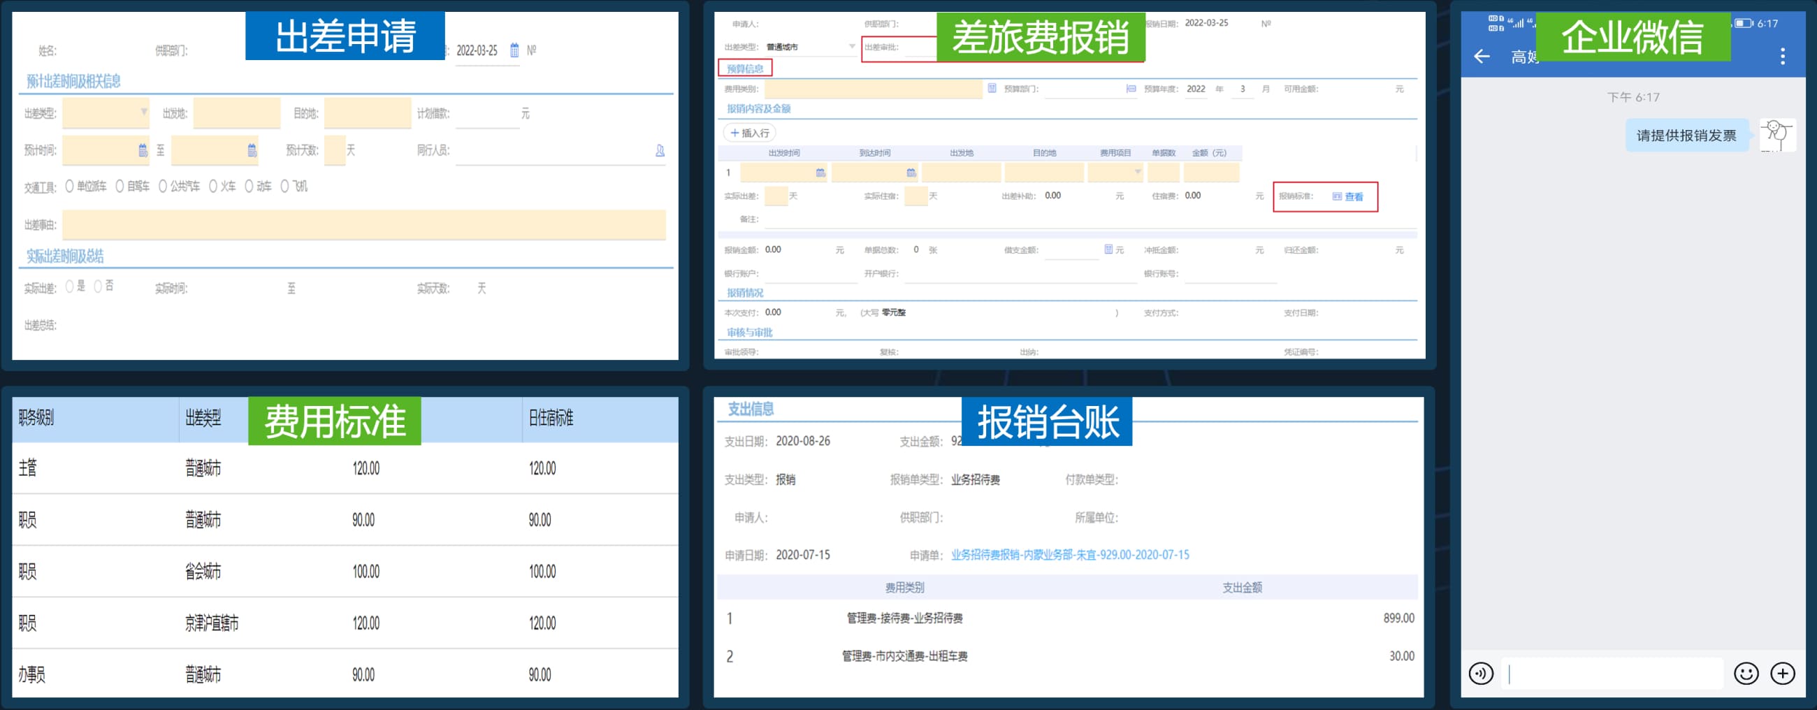Click the 费用类别 selector icon

(992, 89)
